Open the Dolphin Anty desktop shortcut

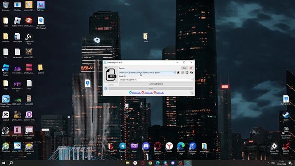29,116
